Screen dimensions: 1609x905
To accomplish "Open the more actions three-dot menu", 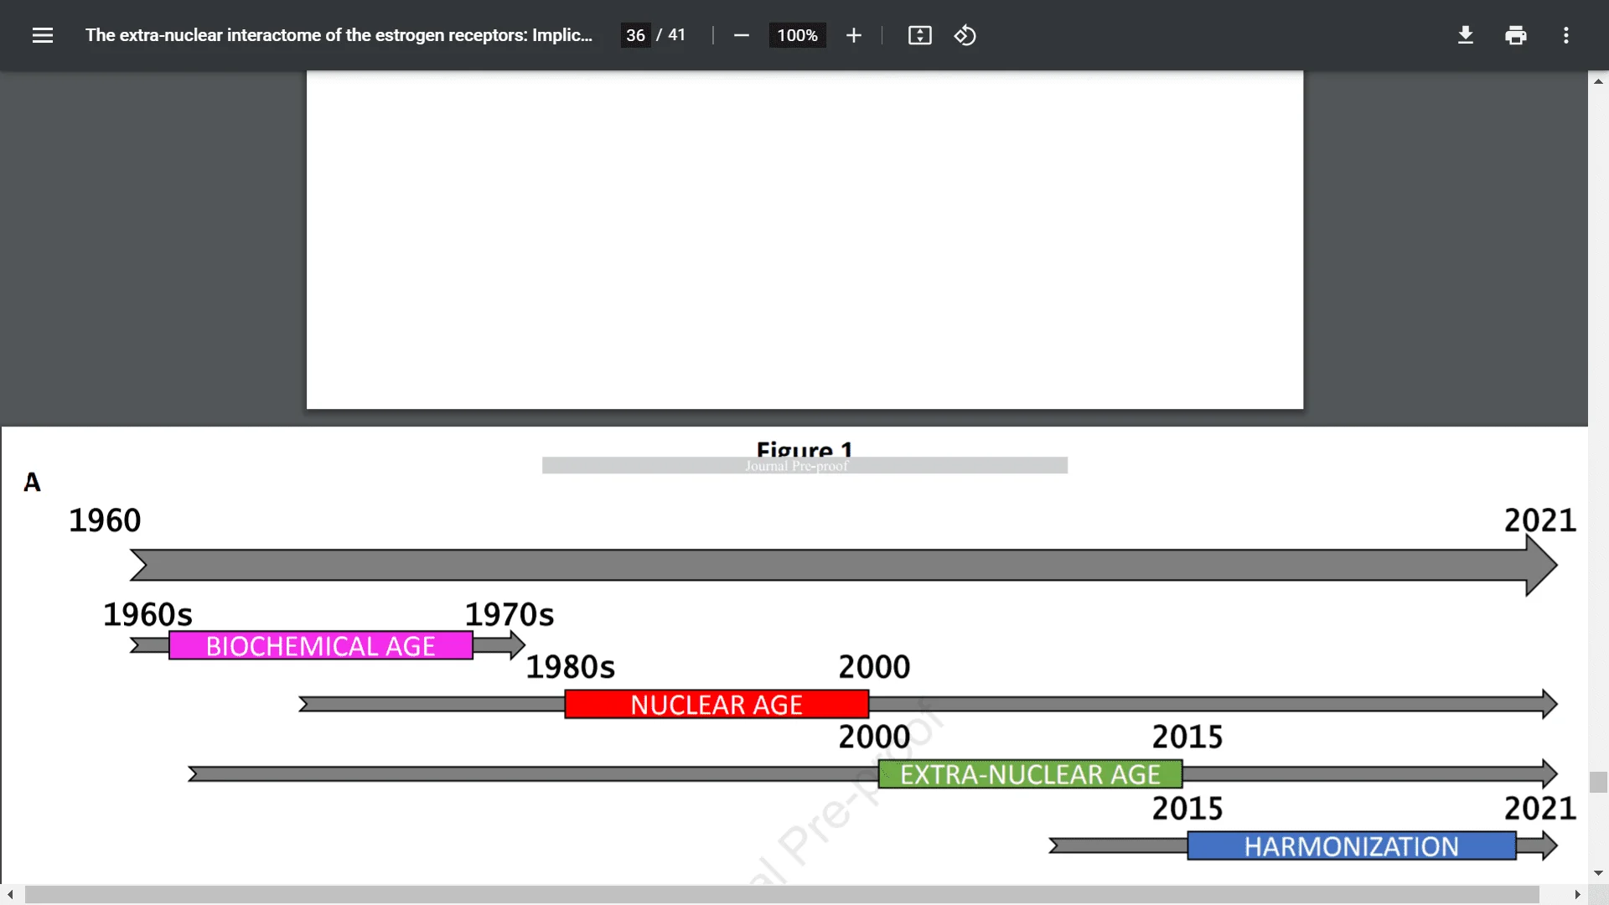I will 1565,35.
